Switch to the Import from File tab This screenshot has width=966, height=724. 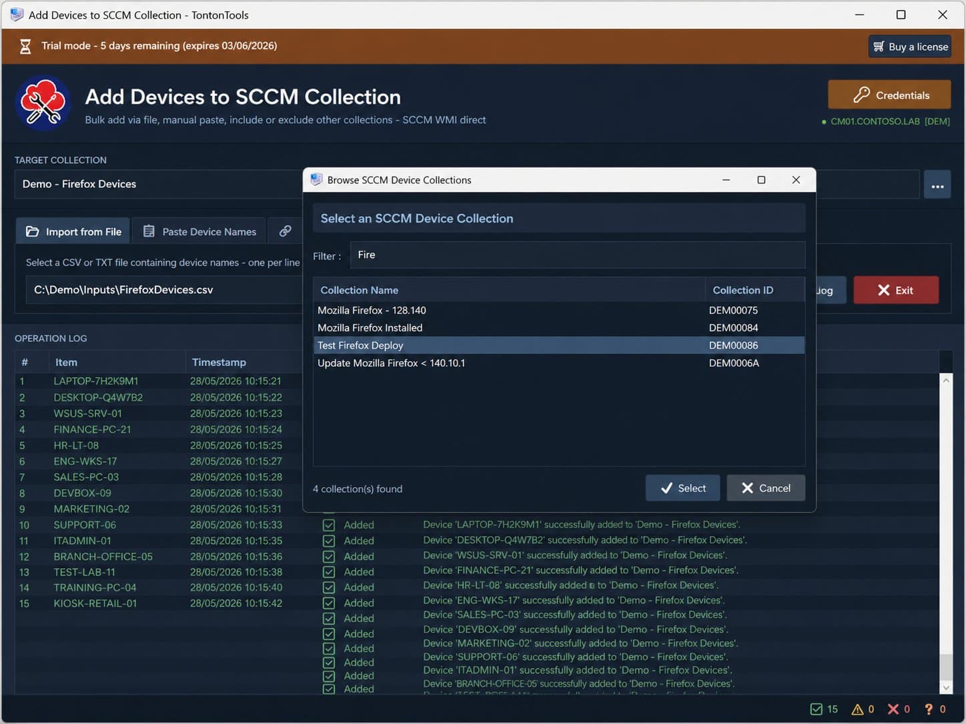click(73, 231)
